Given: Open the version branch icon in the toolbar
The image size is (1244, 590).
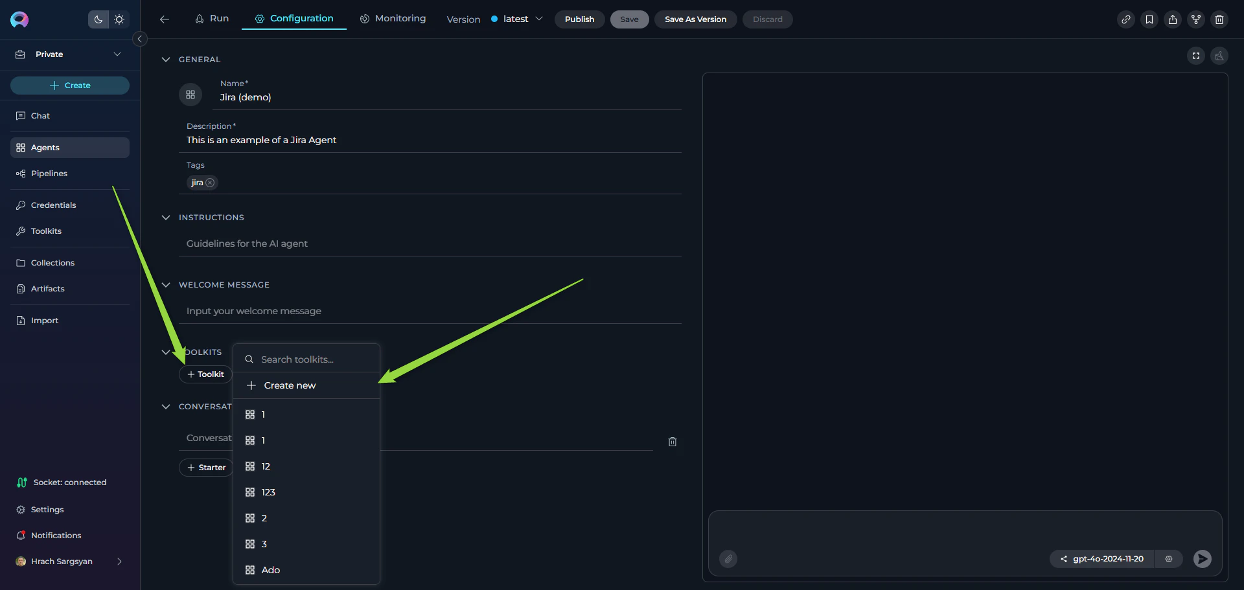Looking at the screenshot, I should coord(1195,19).
